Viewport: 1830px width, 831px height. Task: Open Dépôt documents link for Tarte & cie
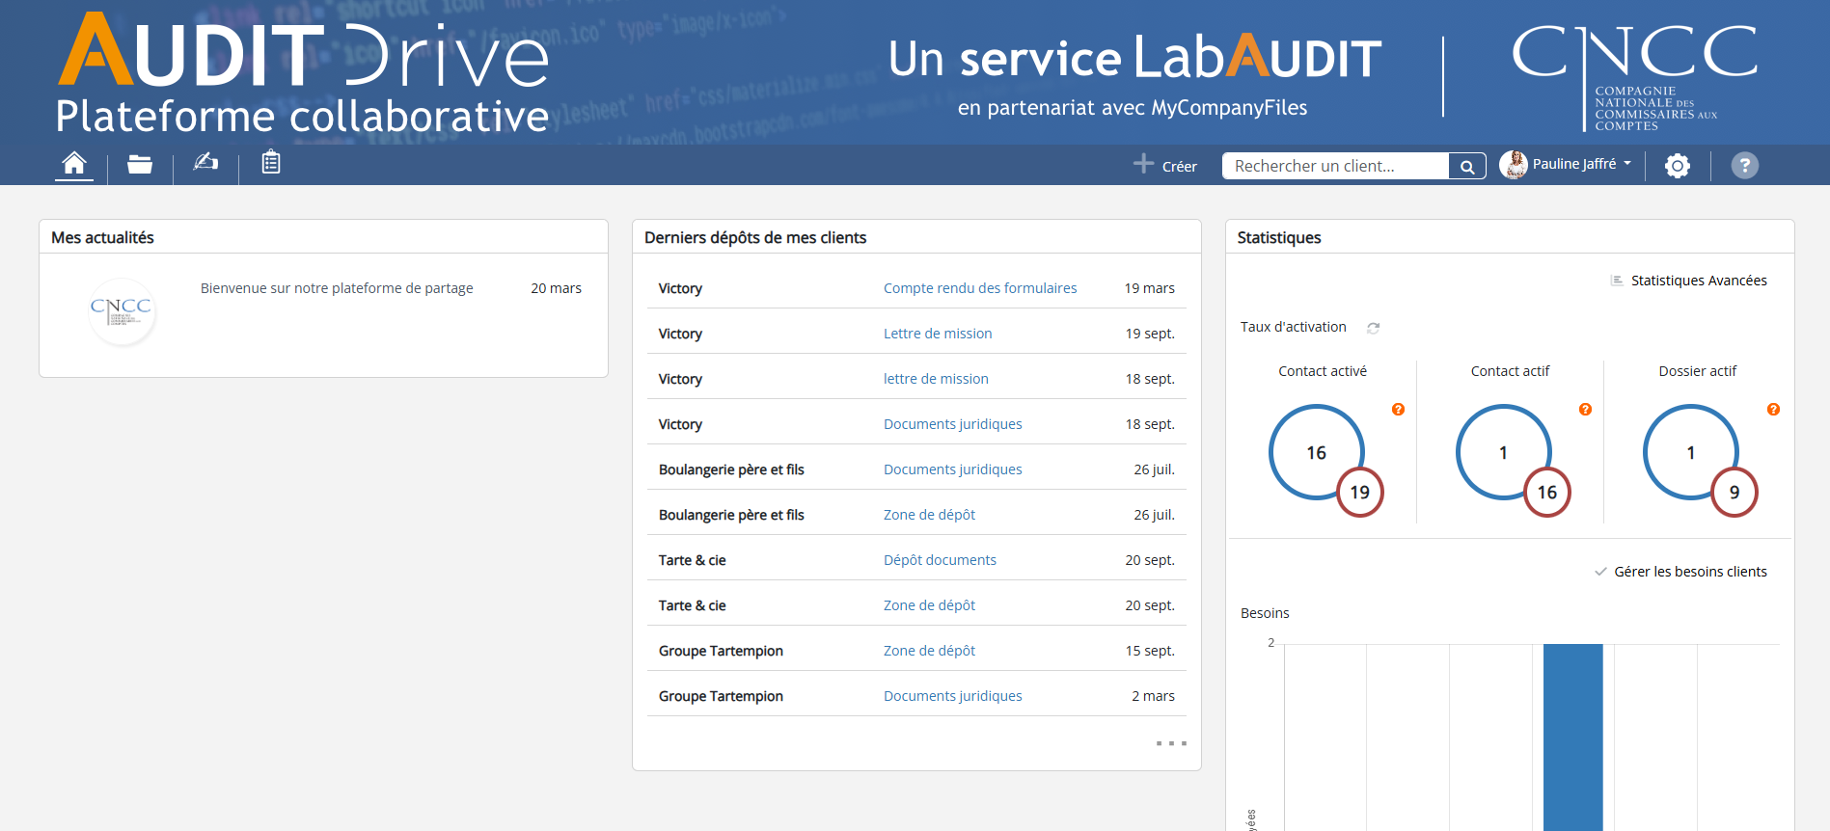[940, 560]
